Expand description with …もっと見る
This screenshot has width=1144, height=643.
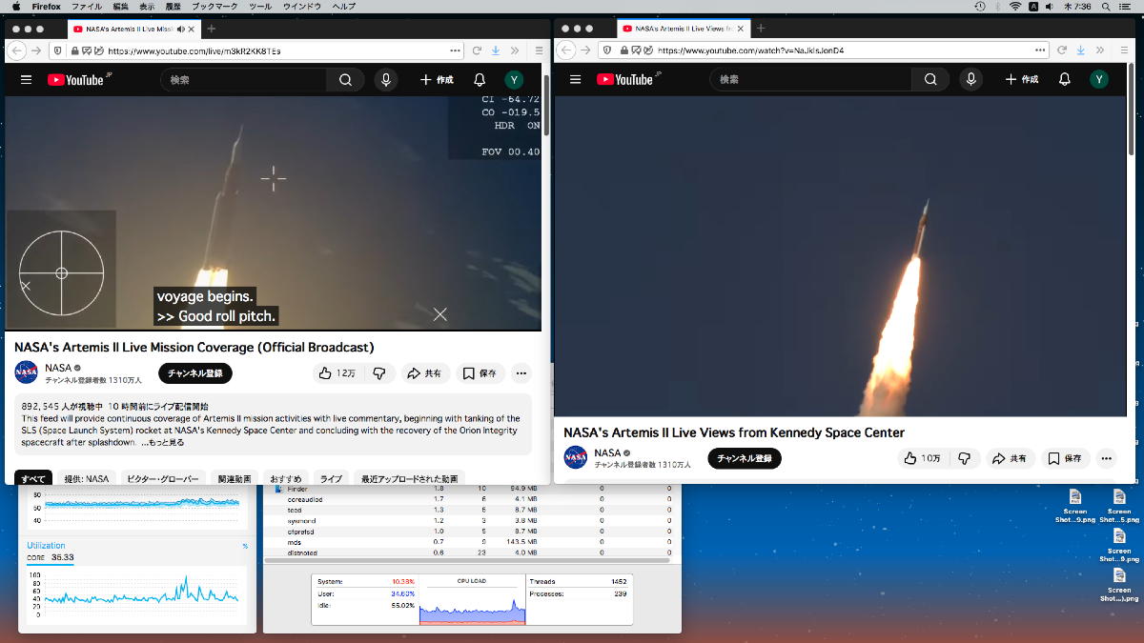162,442
